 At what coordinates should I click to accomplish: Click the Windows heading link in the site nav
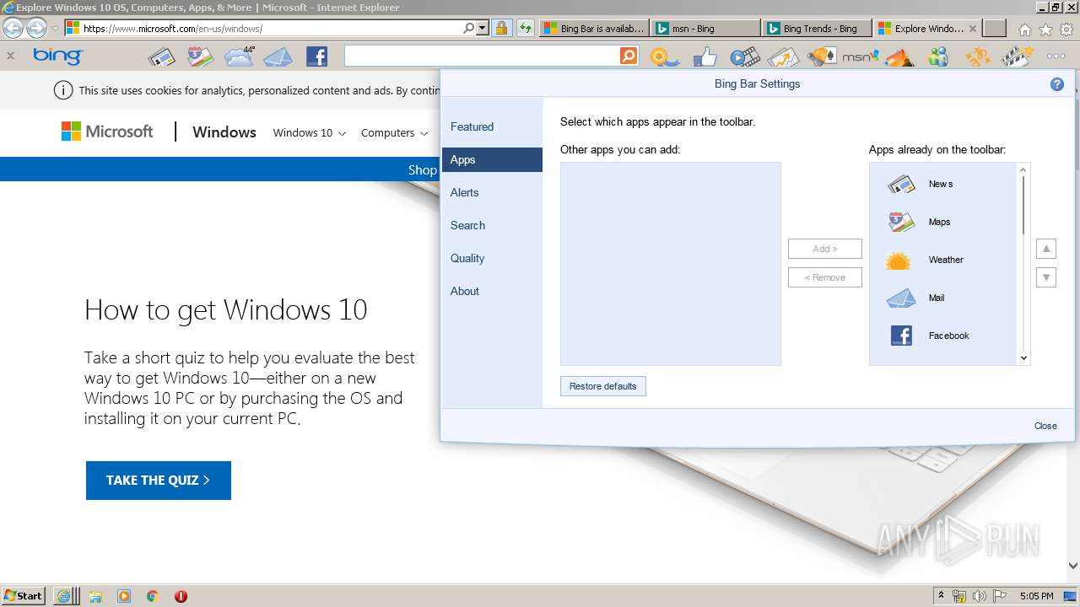tap(224, 132)
